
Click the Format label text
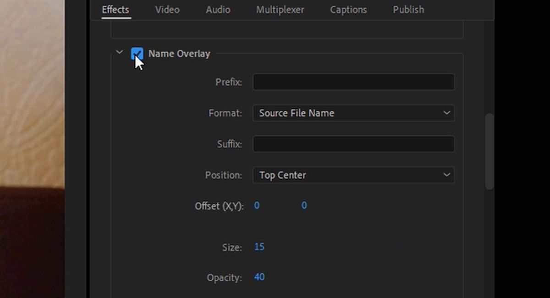[225, 113]
